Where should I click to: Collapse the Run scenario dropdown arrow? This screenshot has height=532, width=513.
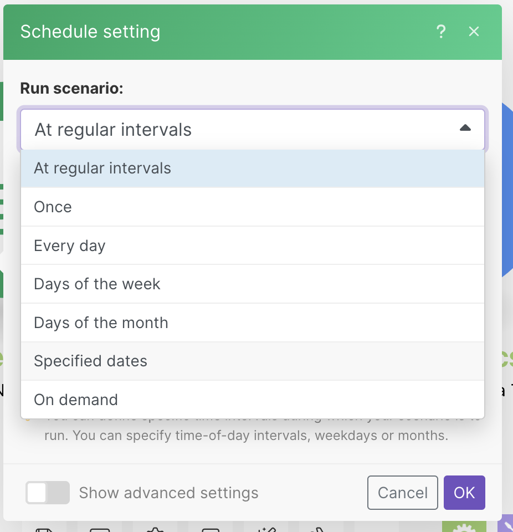pyautogui.click(x=465, y=129)
